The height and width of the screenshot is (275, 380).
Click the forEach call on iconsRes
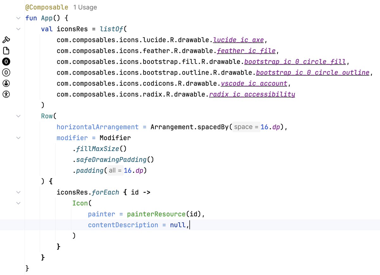pyautogui.click(x=105, y=192)
